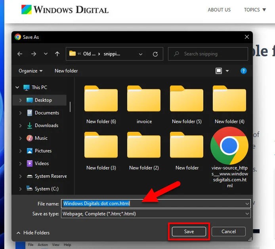Image resolution: width=275 pixels, height=249 pixels.
Task: Open Action menu in background window
Action: [43, 245]
